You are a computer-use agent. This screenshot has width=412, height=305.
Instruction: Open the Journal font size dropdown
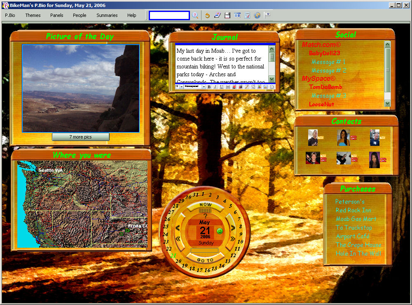pyautogui.click(x=181, y=87)
